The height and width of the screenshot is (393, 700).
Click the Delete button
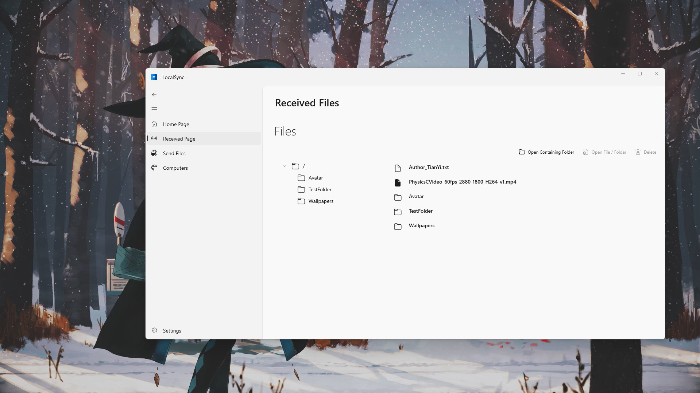coord(646,152)
